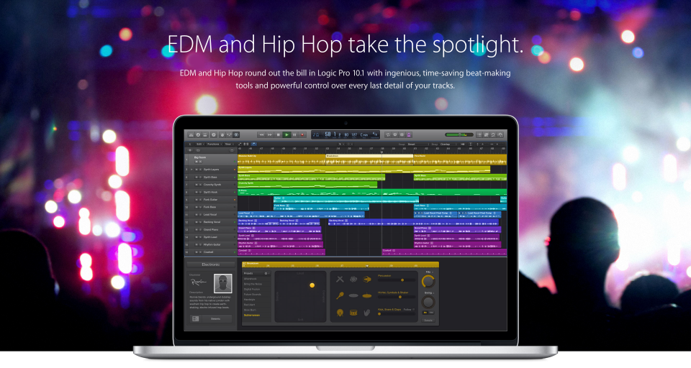The height and width of the screenshot is (368, 691).
Task: Toggle the maraca shaker icon
Action: pos(340,295)
